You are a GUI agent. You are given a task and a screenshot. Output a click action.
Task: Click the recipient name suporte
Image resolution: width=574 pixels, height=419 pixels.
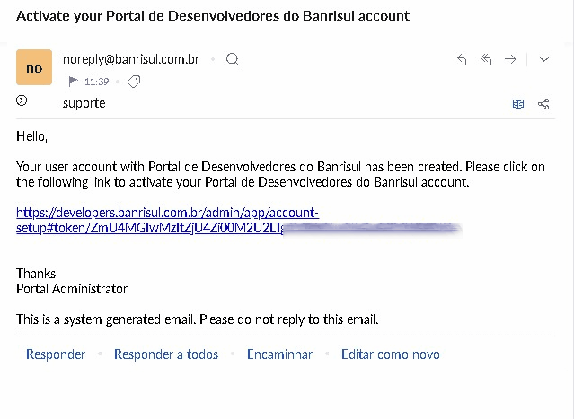pos(84,103)
